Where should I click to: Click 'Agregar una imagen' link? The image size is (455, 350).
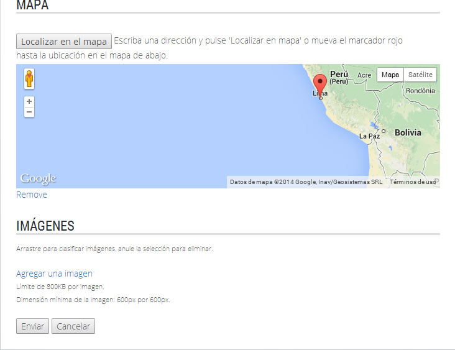coord(54,274)
